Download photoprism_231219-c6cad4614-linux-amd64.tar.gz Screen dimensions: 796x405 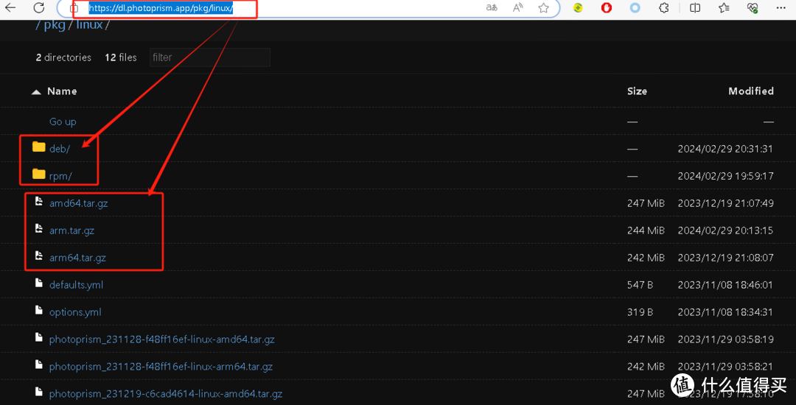click(x=166, y=394)
